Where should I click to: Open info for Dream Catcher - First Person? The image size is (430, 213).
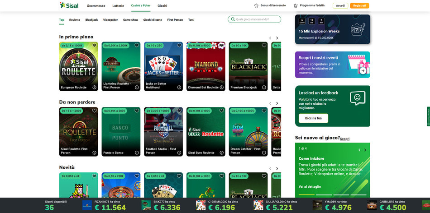[x=264, y=153]
